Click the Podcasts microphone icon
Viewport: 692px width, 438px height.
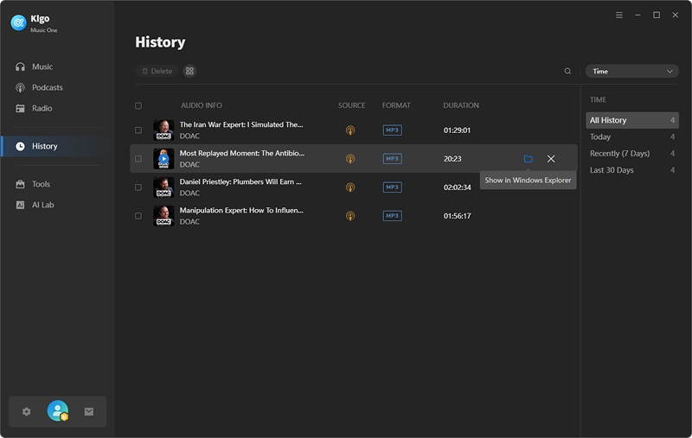[20, 87]
